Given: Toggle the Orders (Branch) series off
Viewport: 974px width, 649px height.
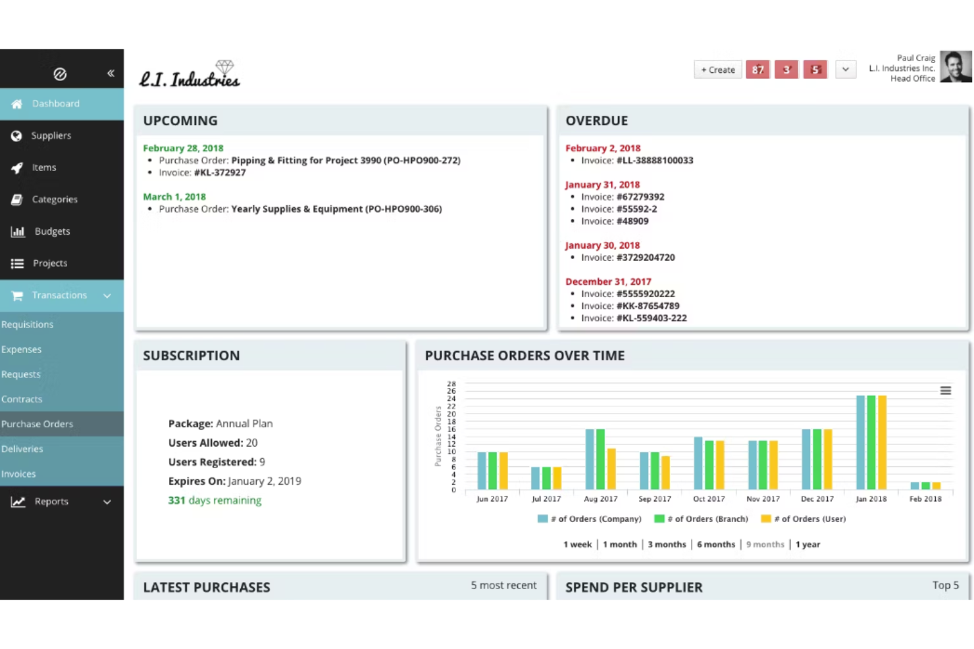Looking at the screenshot, I should pos(701,519).
